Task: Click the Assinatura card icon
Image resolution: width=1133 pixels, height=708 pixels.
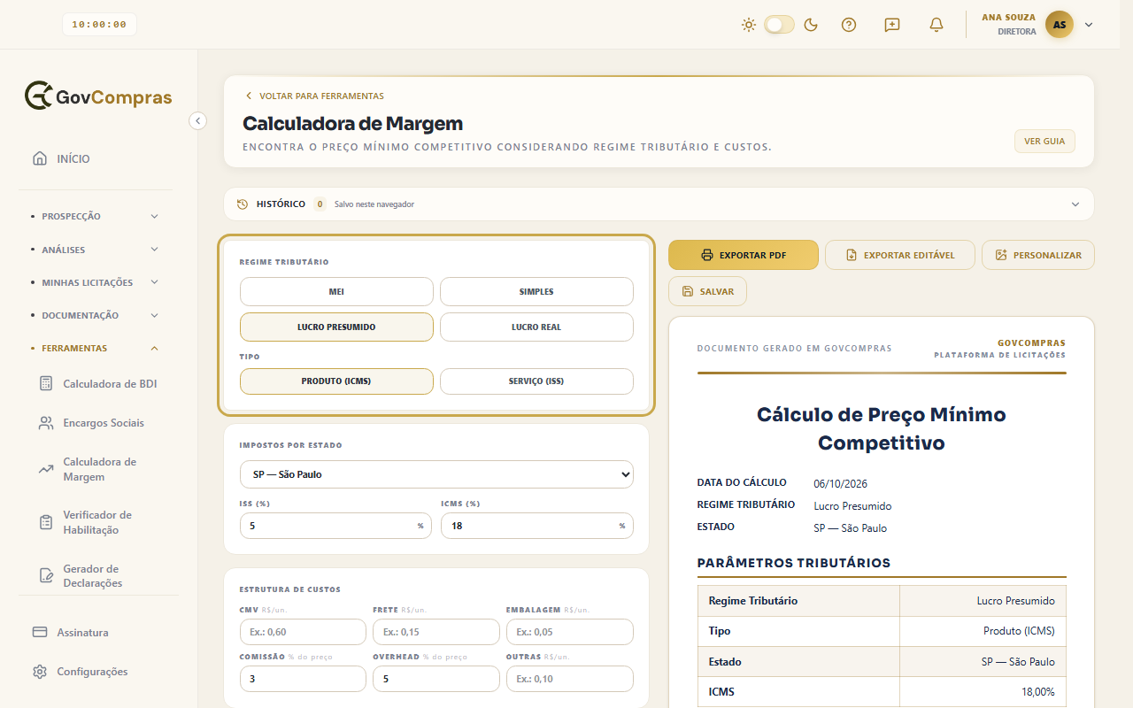Action: pos(40,633)
